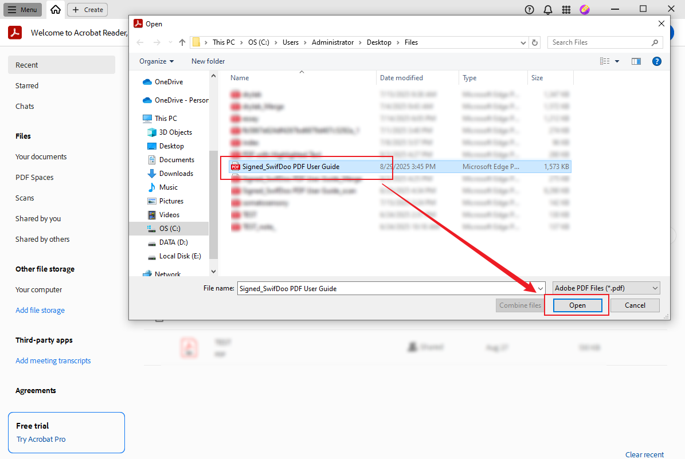Viewport: 685px width, 459px height.
Task: Click the Search Files input box
Action: 599,42
